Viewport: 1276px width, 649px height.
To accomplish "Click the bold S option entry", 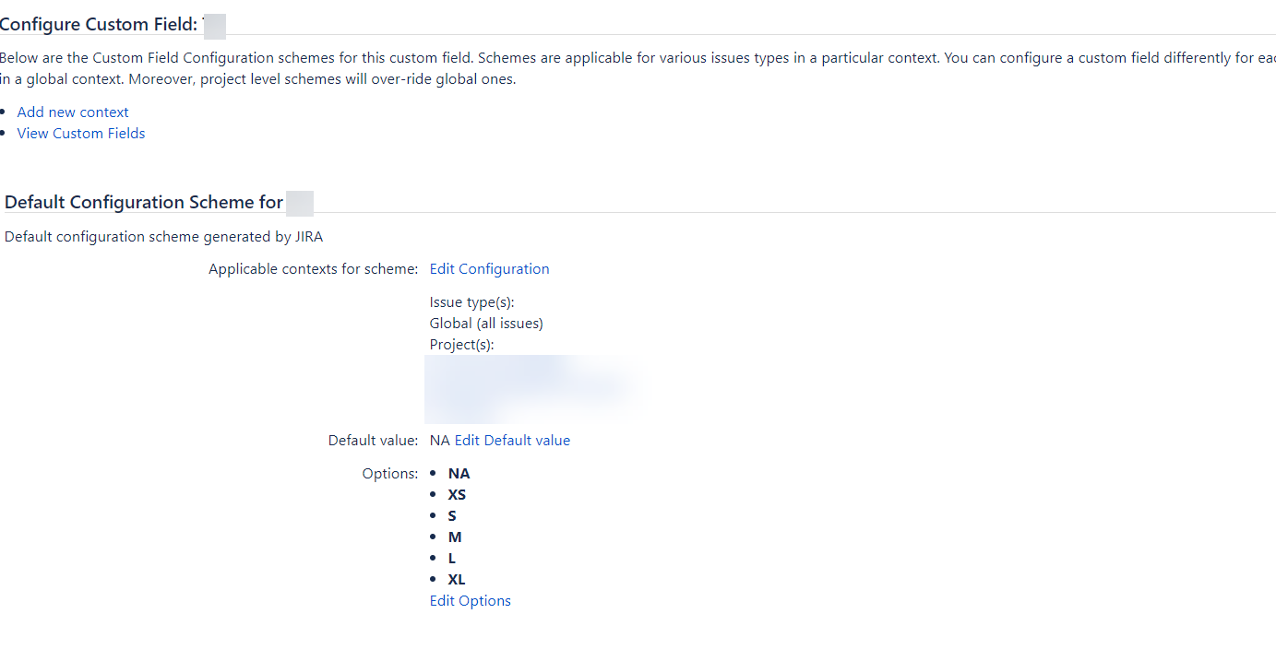I will [452, 515].
